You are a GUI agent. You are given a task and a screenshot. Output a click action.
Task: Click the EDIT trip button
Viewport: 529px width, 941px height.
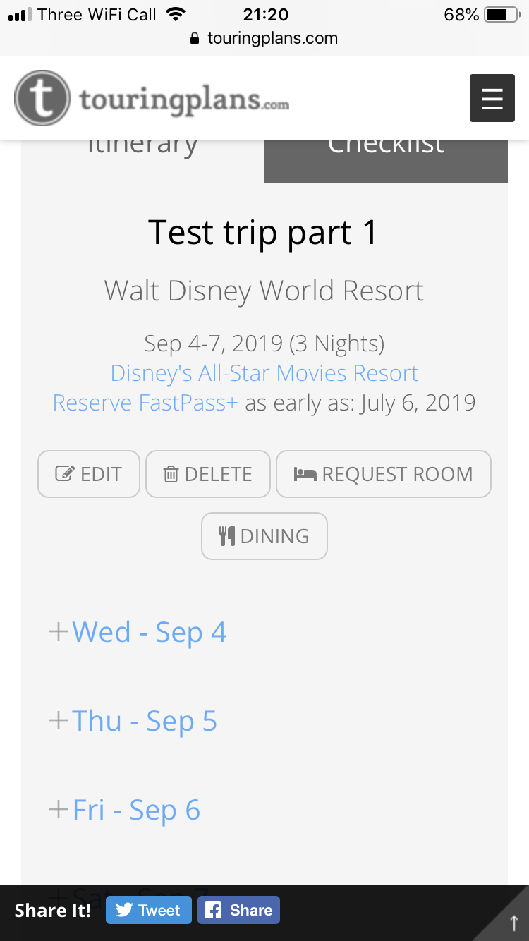tap(89, 474)
